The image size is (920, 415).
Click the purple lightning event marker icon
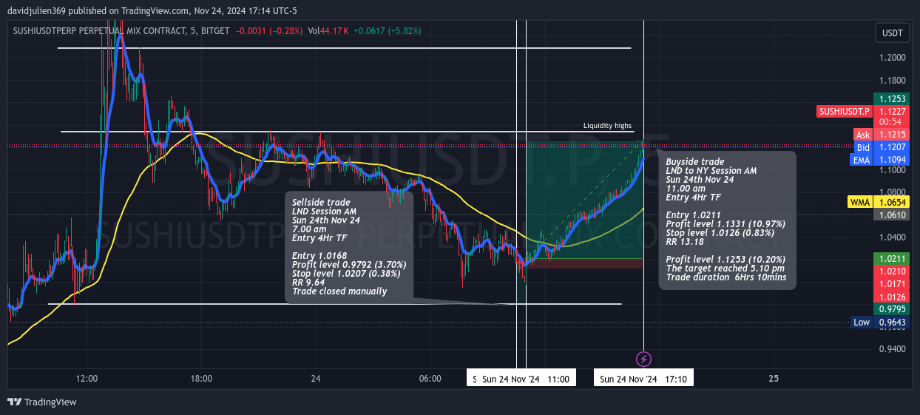643,359
